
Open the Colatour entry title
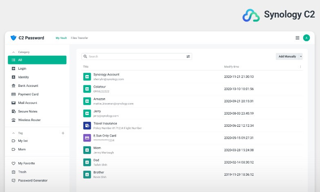[x=100, y=87]
